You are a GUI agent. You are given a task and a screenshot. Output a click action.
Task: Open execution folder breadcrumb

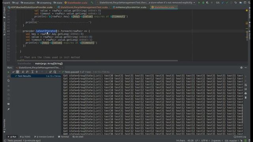[28, 3]
